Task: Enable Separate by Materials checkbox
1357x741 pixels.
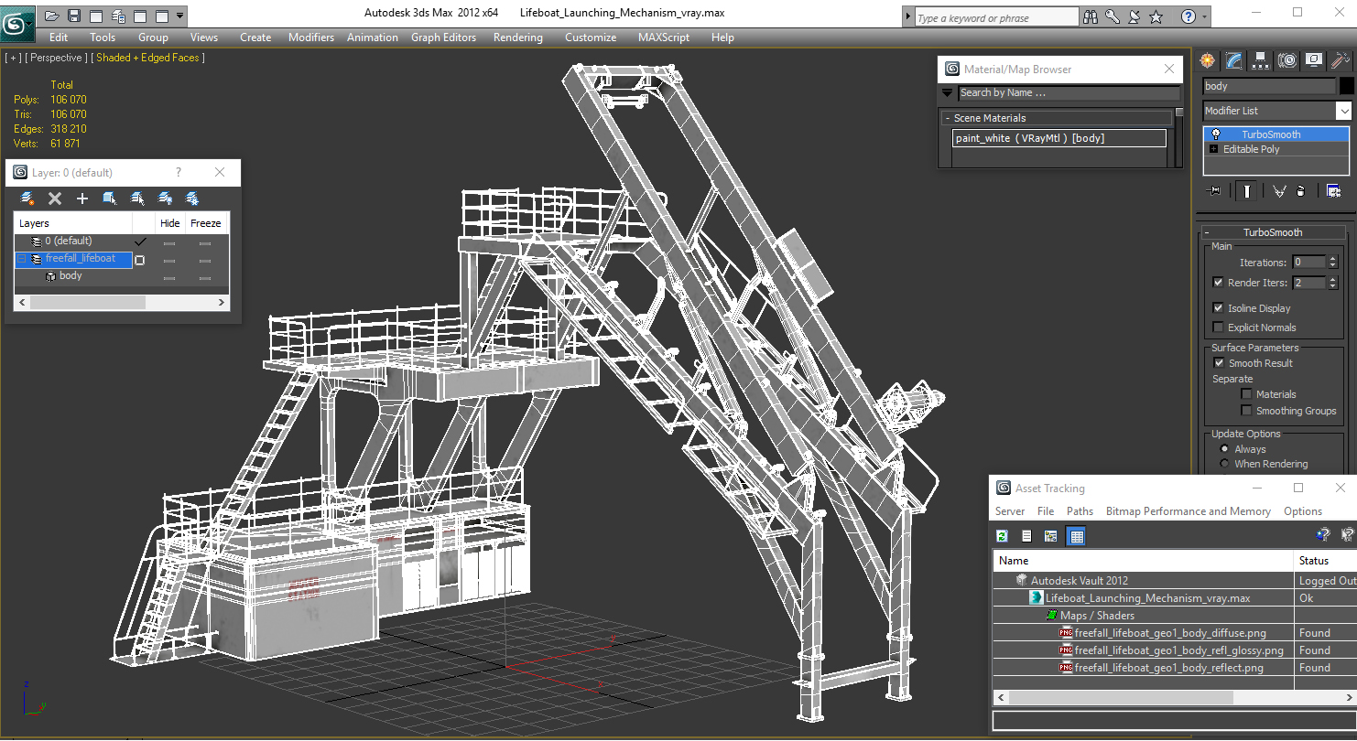Action: click(1246, 394)
